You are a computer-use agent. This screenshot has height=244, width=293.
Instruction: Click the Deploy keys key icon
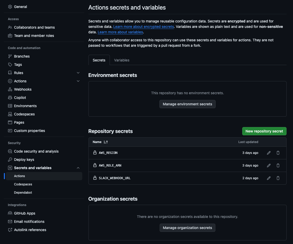(x=10, y=160)
